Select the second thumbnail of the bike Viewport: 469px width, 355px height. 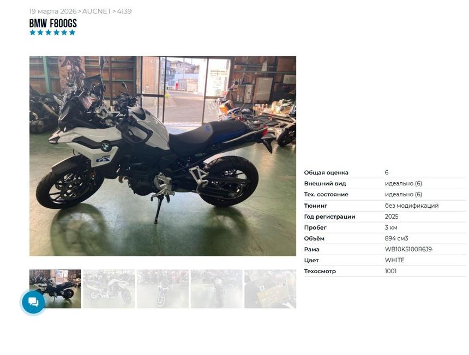coord(109,288)
